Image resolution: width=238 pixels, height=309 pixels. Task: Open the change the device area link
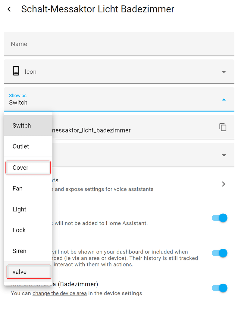(x=59, y=293)
